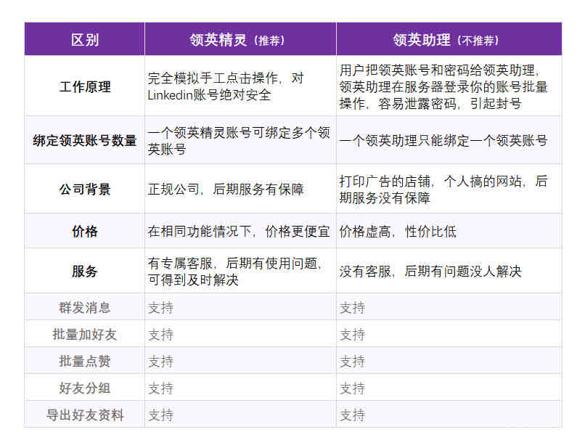Select the 服务 row label
Viewport: 585px width, 448px height.
point(85,271)
